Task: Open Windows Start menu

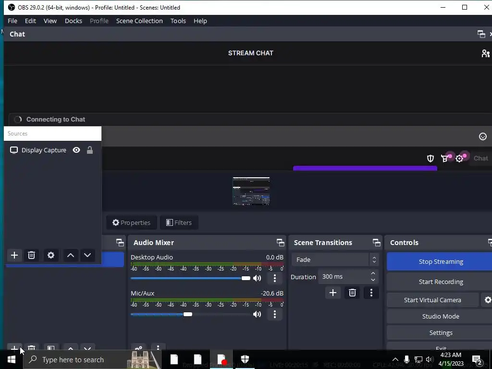Action: (12, 359)
